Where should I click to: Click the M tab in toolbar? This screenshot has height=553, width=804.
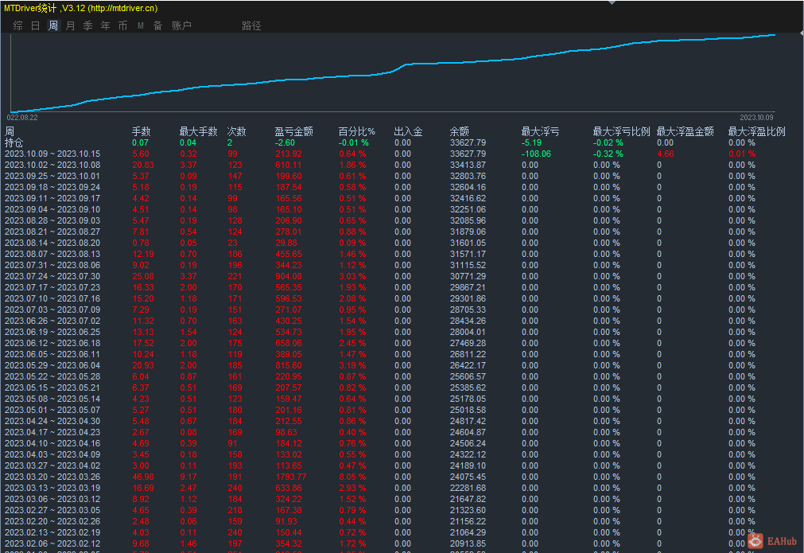(x=141, y=25)
